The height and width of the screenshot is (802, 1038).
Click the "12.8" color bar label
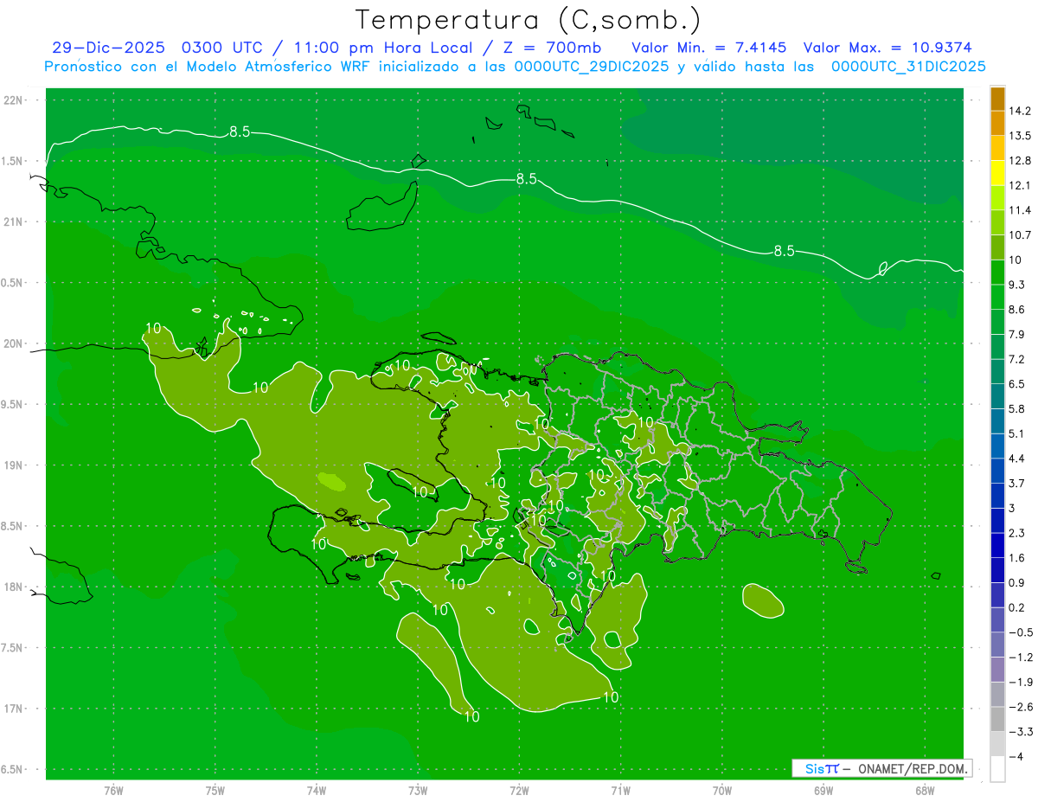coord(1020,160)
